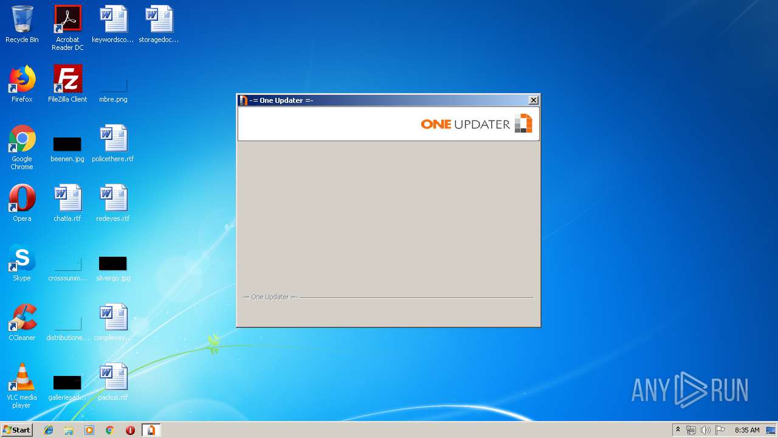The width and height of the screenshot is (778, 438).
Task: Select the One Updater taskbar button
Action: point(151,430)
